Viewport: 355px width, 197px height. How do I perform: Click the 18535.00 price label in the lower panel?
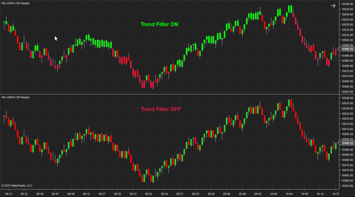347,103
